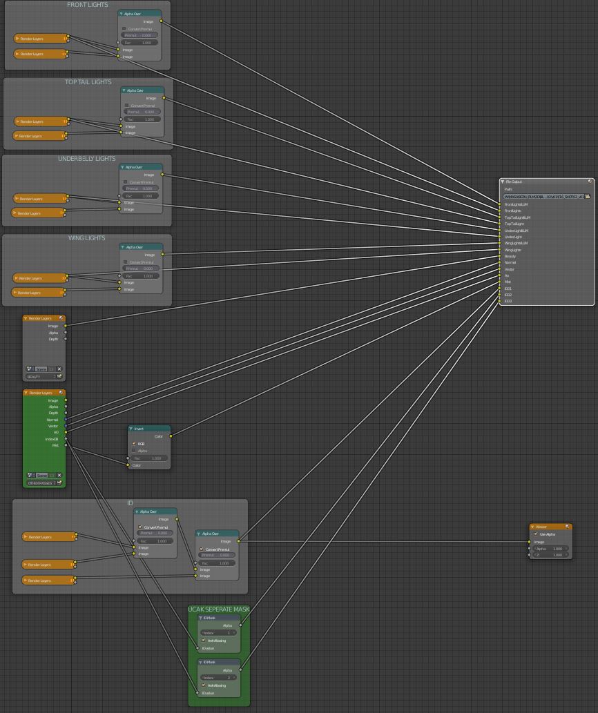Click scene browse icon on BEAUTY node
This screenshot has height=713, width=598.
pos(30,369)
